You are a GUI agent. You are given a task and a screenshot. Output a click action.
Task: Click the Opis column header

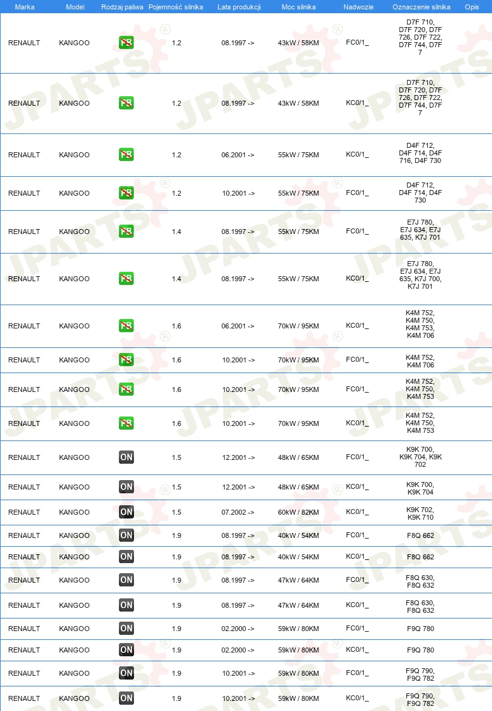472,7
